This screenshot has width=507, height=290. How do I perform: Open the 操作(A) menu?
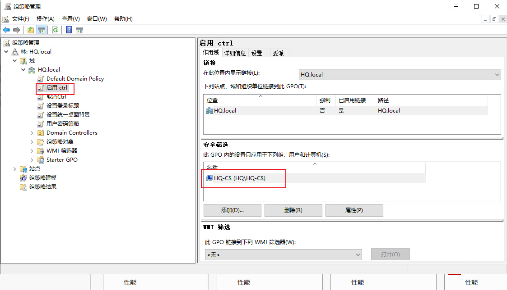click(x=45, y=19)
